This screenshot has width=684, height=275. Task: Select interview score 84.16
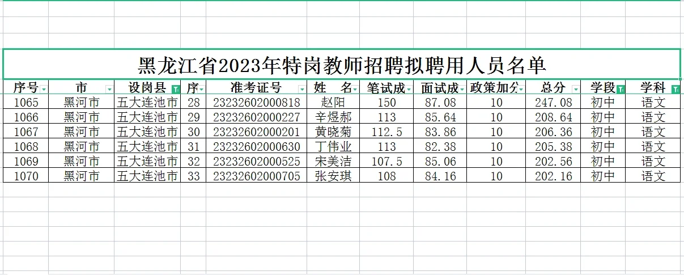click(440, 176)
